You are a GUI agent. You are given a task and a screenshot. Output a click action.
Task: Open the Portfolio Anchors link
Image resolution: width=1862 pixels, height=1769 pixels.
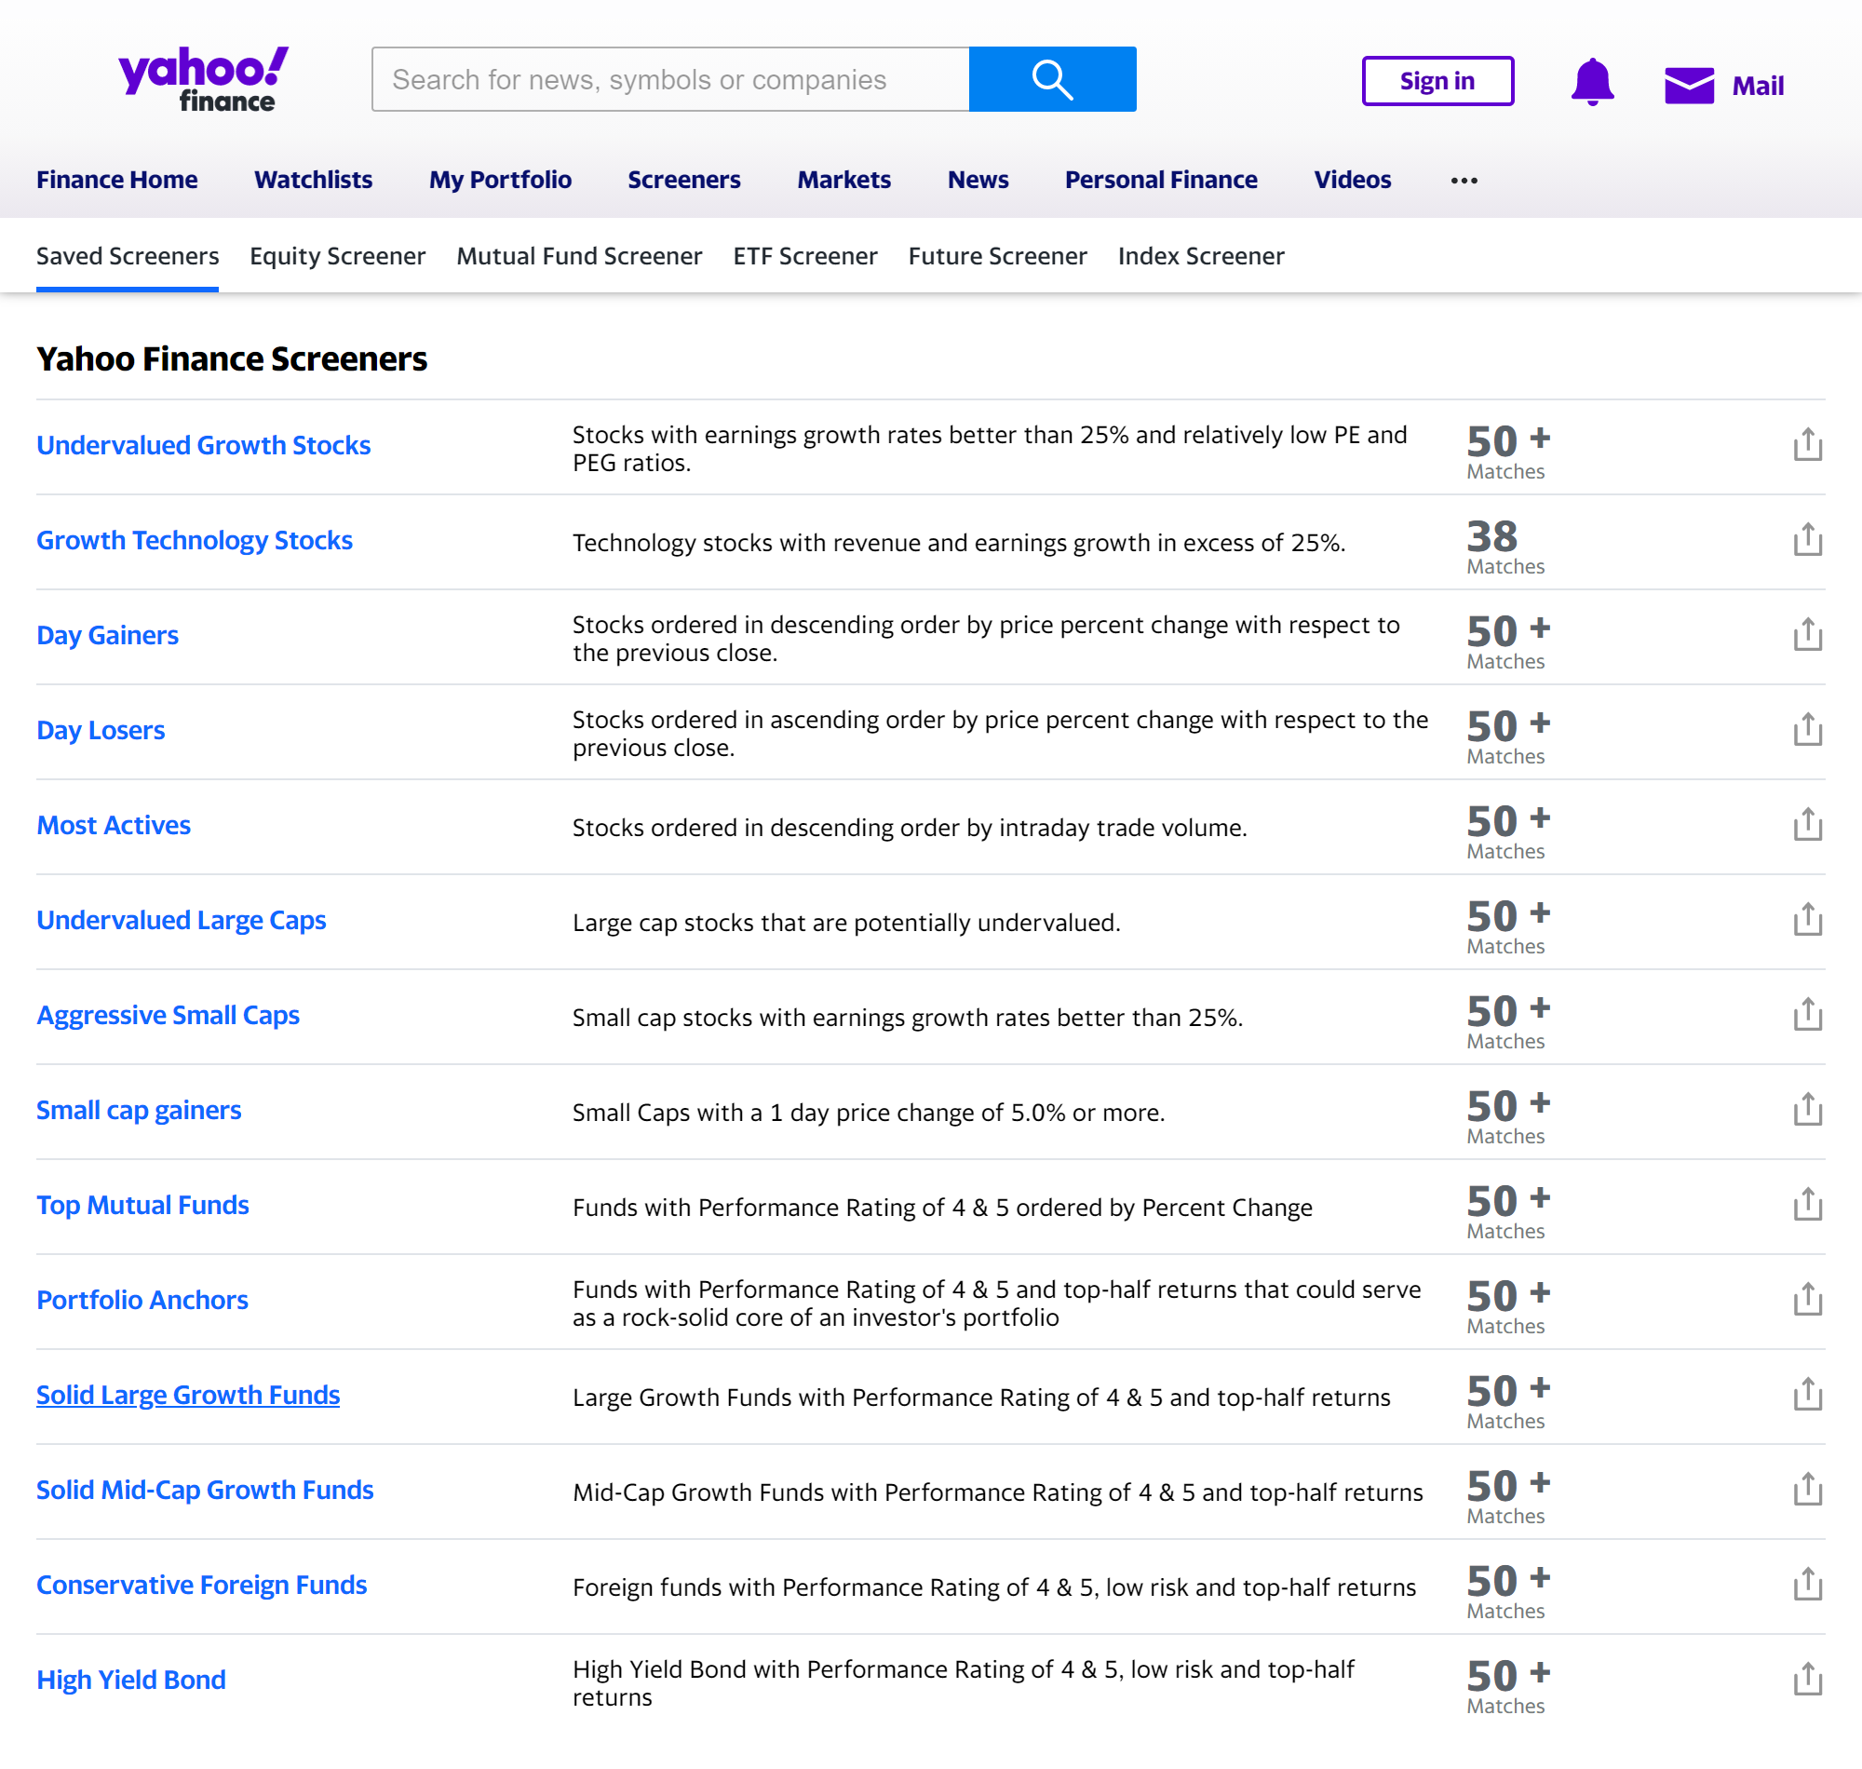(142, 1301)
